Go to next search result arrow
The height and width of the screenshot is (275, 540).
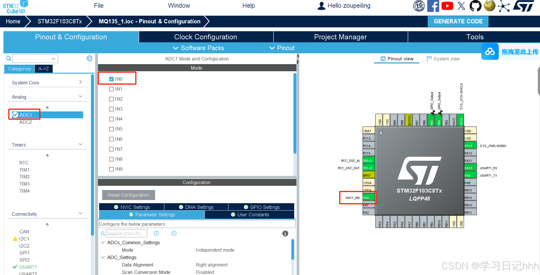(174, 234)
